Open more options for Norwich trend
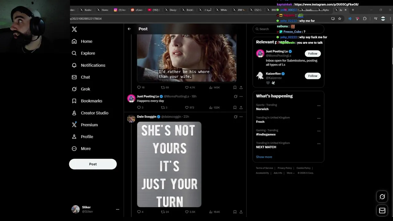This screenshot has height=221, width=393. coord(319,106)
